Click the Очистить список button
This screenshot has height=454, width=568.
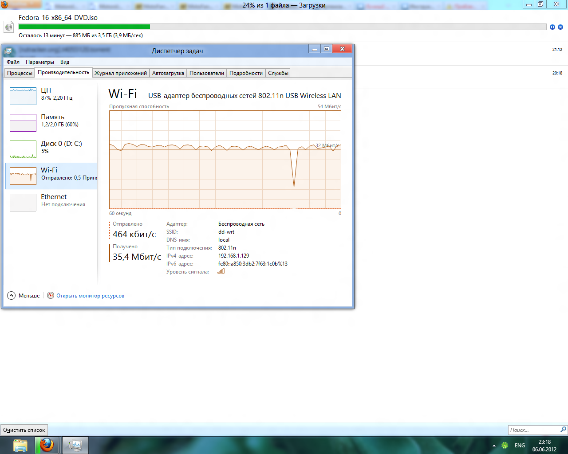coord(24,430)
